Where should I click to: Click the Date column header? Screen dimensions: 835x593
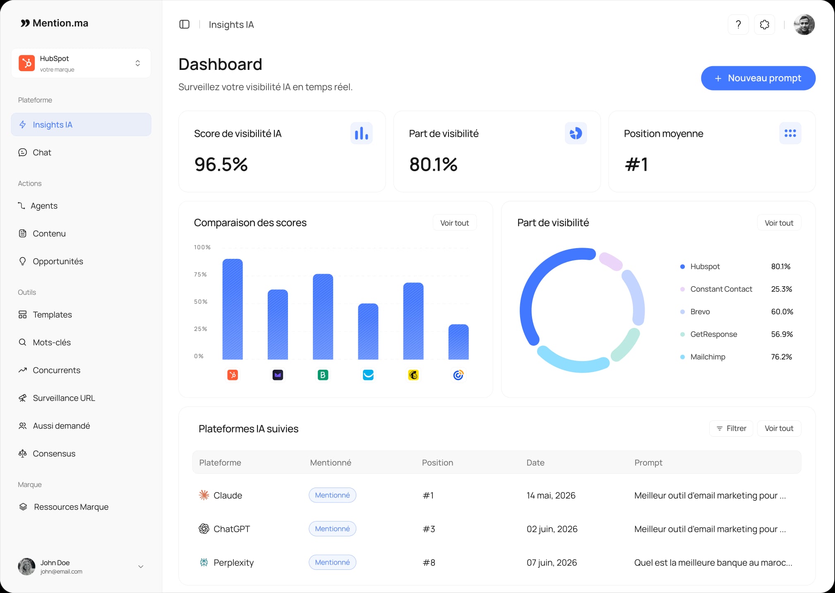pyautogui.click(x=535, y=462)
